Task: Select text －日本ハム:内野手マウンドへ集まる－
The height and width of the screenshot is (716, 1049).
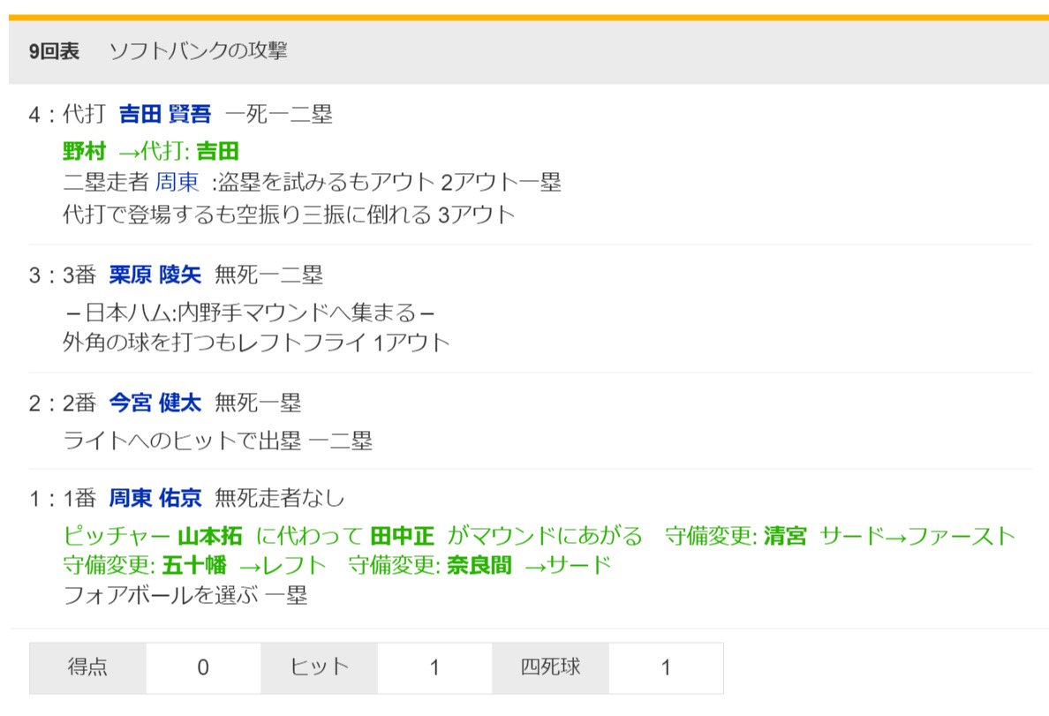Action: (251, 313)
